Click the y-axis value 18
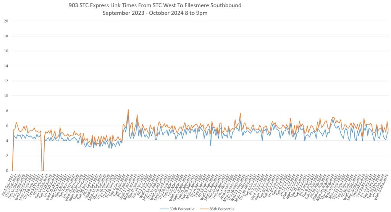The height and width of the screenshot is (212, 391). (x=6, y=36)
